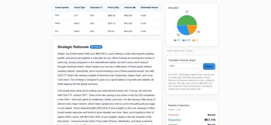Click the ETF jargon explanation paragraph
The height and width of the screenshot is (125, 271).
[x=192, y=82]
